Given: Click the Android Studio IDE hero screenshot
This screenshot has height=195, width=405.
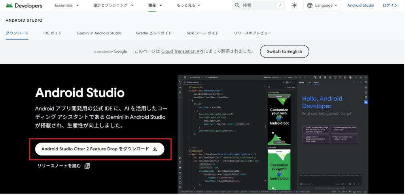Looking at the screenshot, I should pos(273,134).
